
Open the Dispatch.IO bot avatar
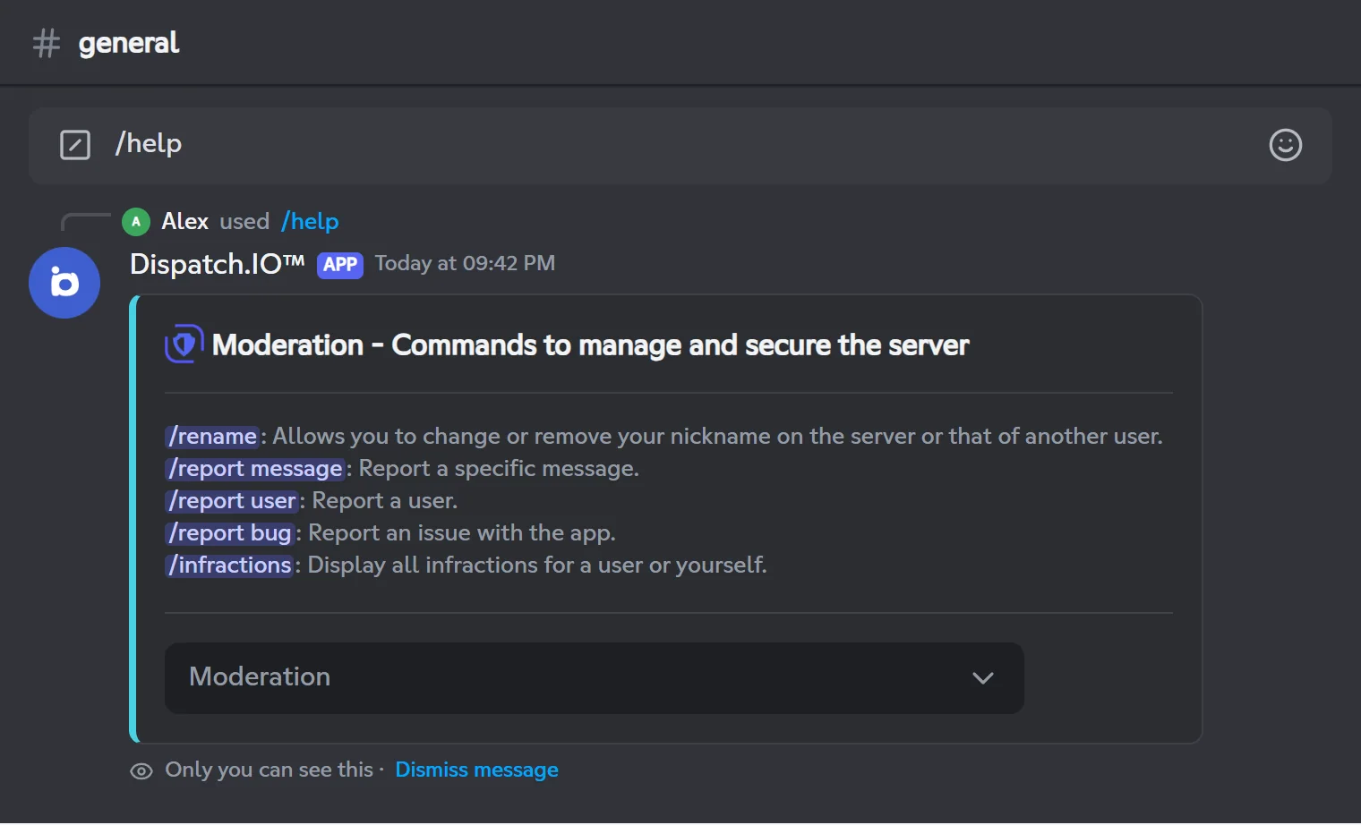click(x=64, y=283)
